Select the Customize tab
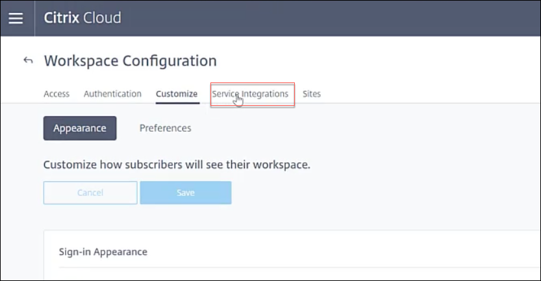The height and width of the screenshot is (281, 541). coord(177,93)
